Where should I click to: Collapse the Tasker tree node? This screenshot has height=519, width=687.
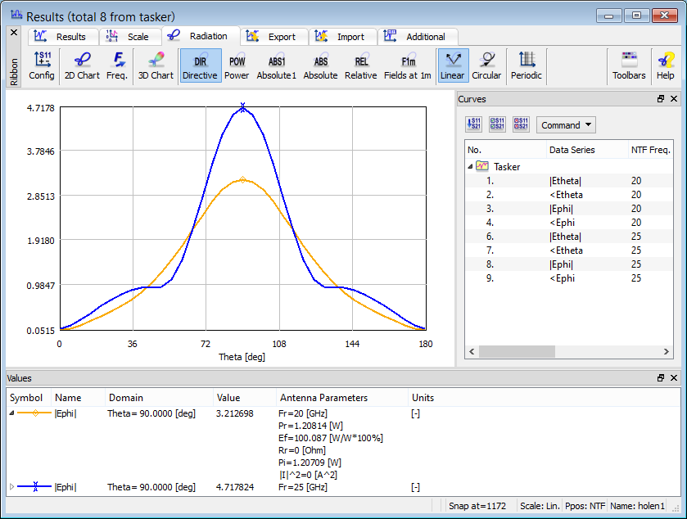pyautogui.click(x=470, y=166)
